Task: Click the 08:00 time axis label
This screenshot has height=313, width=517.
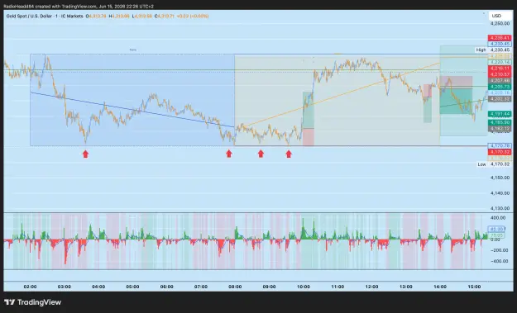Action: pyautogui.click(x=235, y=287)
